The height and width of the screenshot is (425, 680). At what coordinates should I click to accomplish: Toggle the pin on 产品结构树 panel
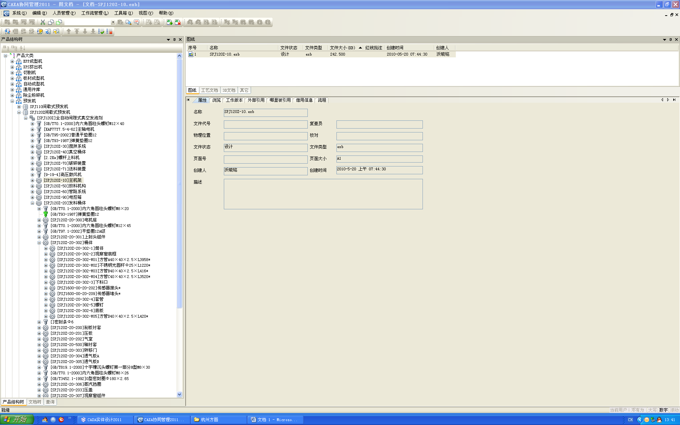174,39
